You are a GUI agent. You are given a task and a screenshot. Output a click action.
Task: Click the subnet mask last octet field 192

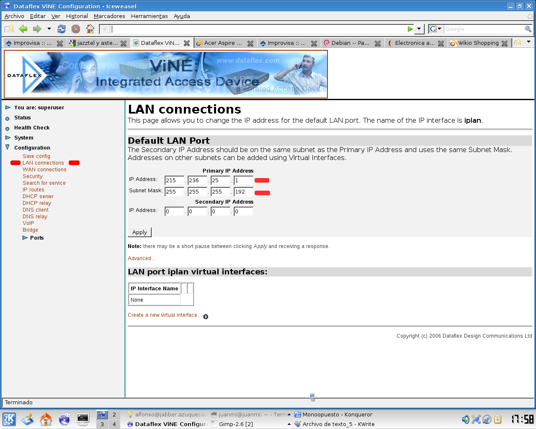[x=244, y=192]
